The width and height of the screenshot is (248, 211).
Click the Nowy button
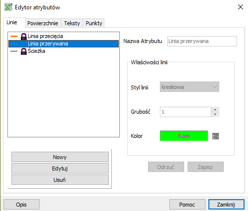click(x=60, y=157)
